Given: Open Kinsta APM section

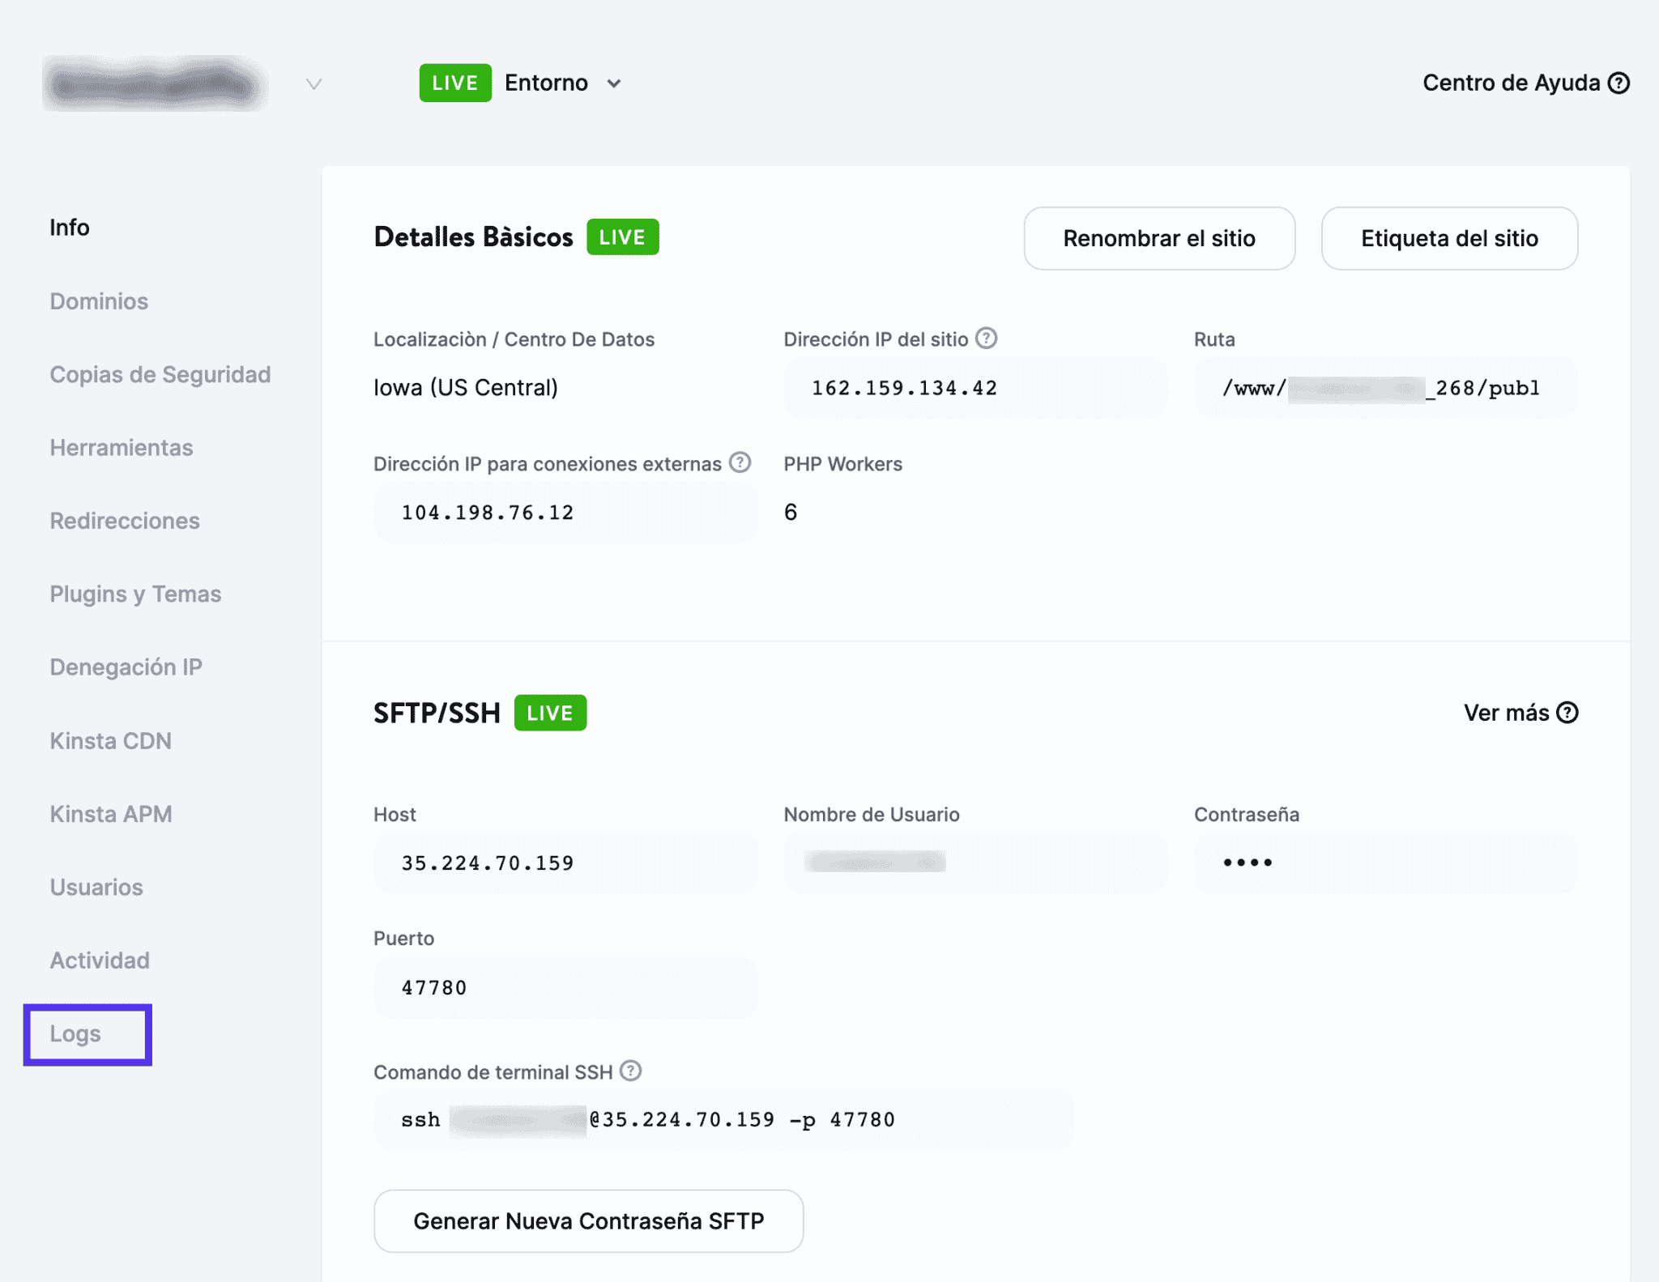Looking at the screenshot, I should (x=111, y=814).
